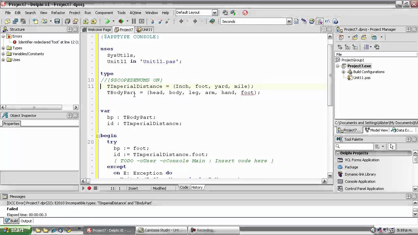This screenshot has height=235, width=418.
Task: Click the DCC Error incompatible types message
Action: (79, 203)
